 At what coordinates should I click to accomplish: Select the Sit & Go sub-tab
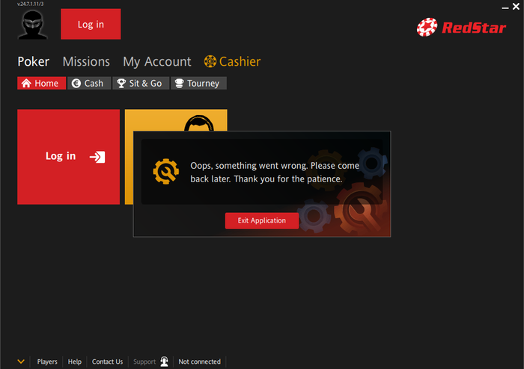[141, 83]
